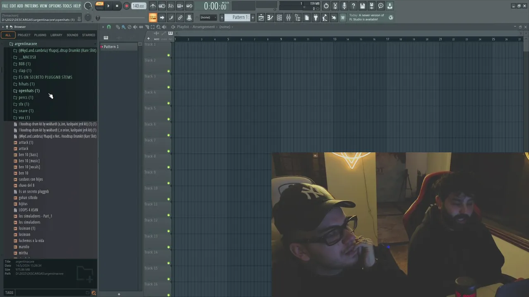Screen dimensions: 529x297
Task: Toggle overdub blend recording icon
Action: pos(180,6)
